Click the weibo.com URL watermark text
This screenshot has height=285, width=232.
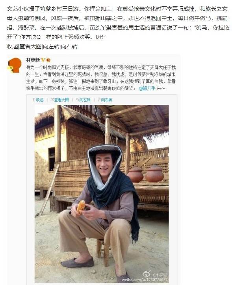tap(145, 280)
